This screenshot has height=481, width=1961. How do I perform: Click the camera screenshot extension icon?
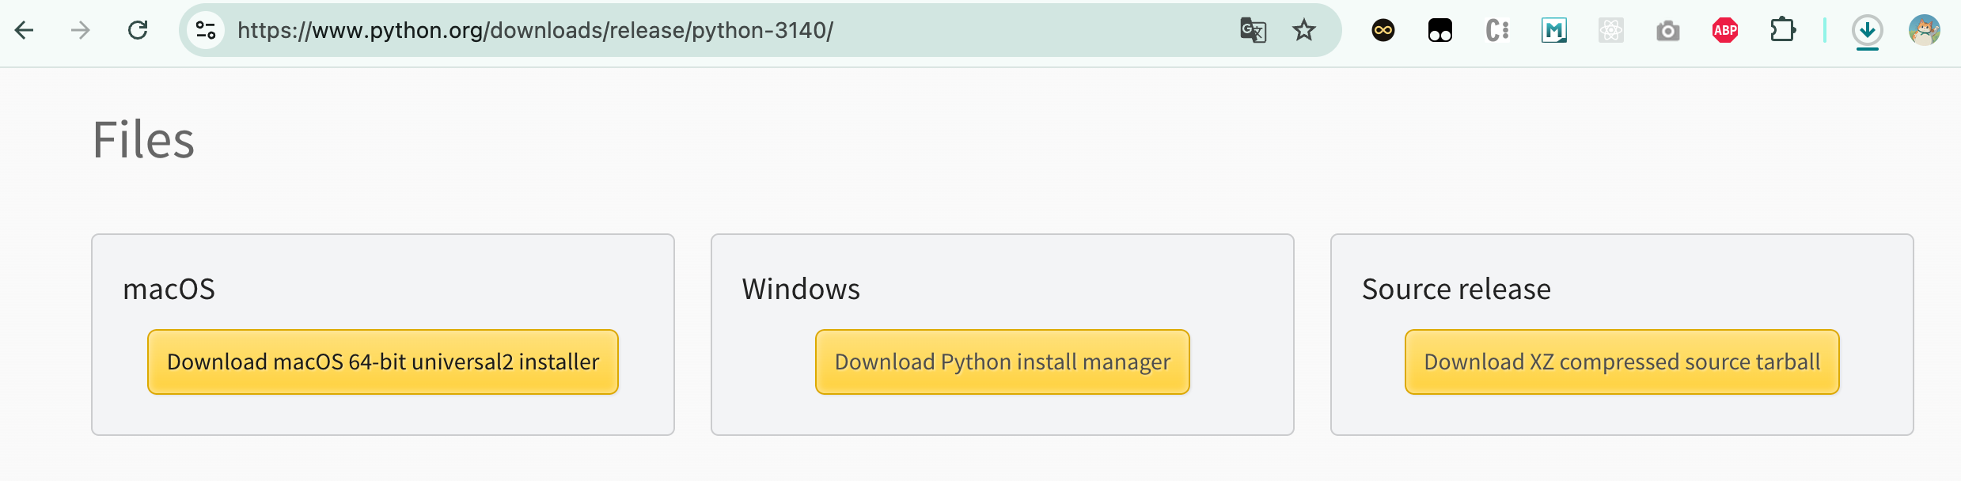[1667, 31]
